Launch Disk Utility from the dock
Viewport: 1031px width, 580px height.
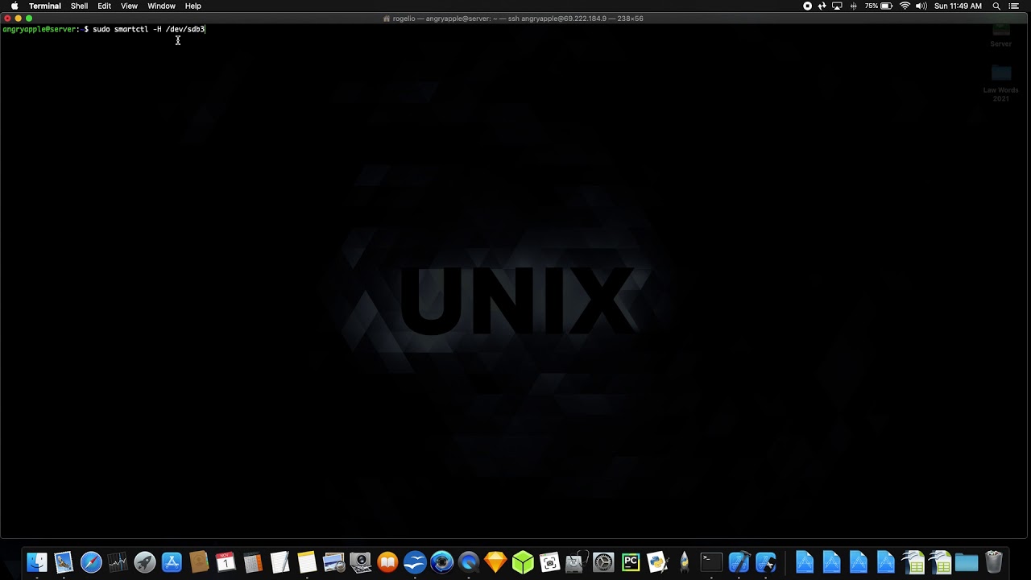point(577,561)
